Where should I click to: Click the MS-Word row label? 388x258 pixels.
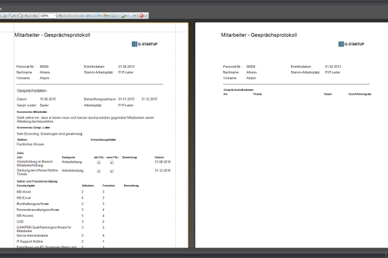pyautogui.click(x=23, y=192)
